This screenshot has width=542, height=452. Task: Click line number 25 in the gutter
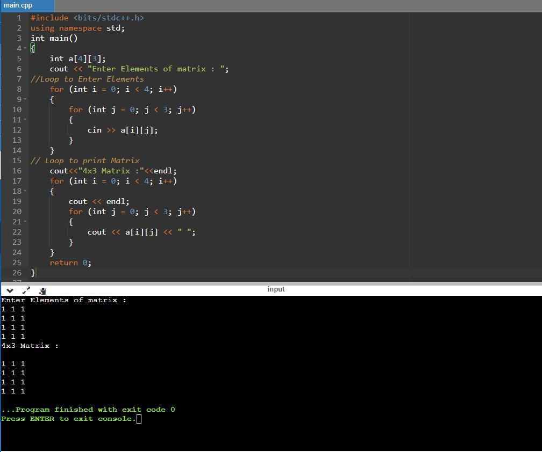click(17, 263)
